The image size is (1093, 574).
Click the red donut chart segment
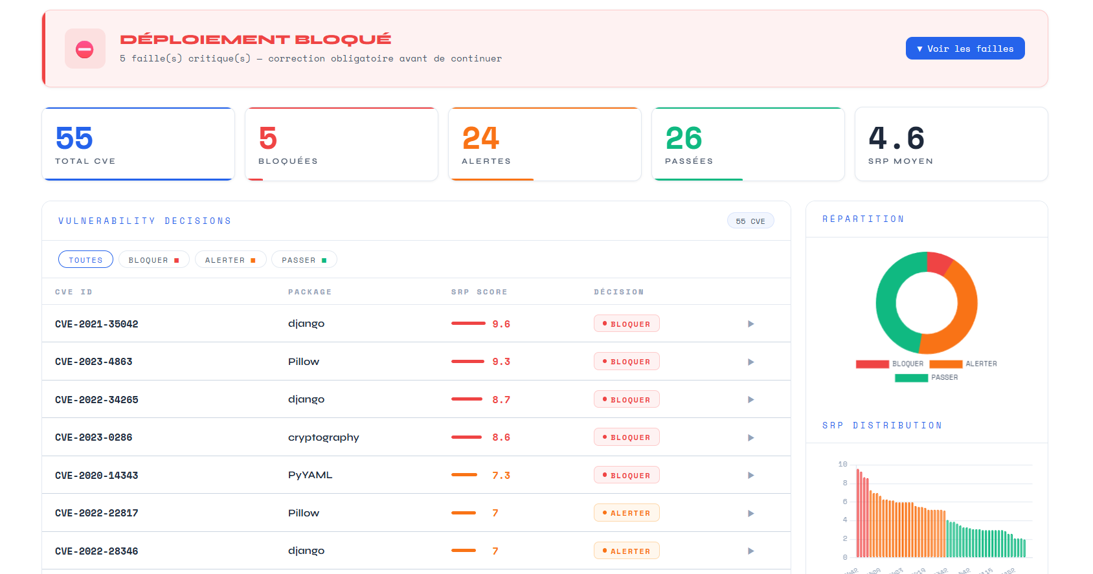click(938, 262)
